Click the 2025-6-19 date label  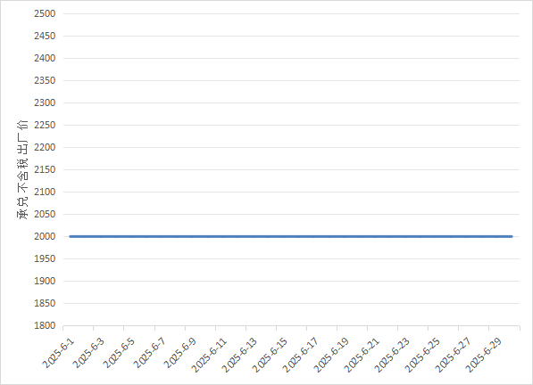point(330,355)
